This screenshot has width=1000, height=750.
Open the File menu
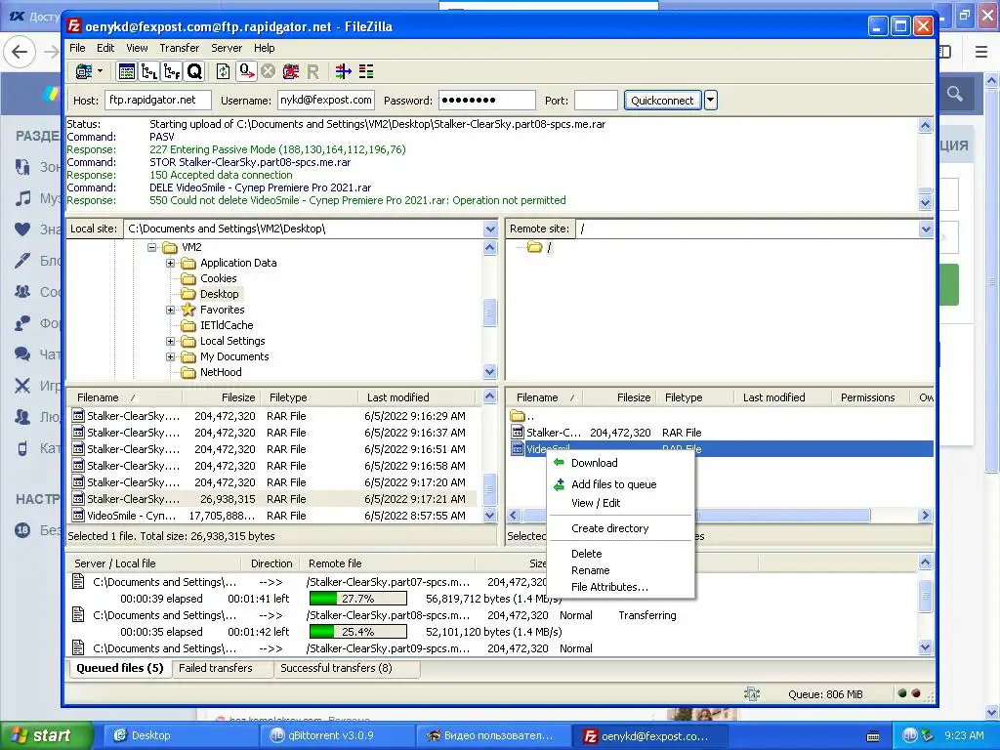click(77, 48)
